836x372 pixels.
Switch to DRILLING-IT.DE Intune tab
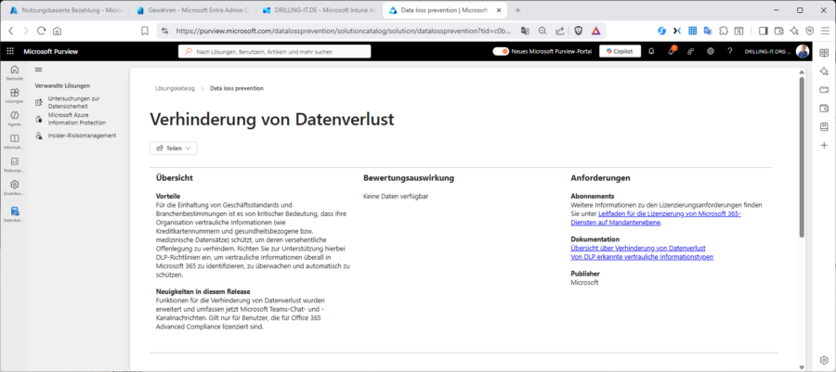click(318, 10)
